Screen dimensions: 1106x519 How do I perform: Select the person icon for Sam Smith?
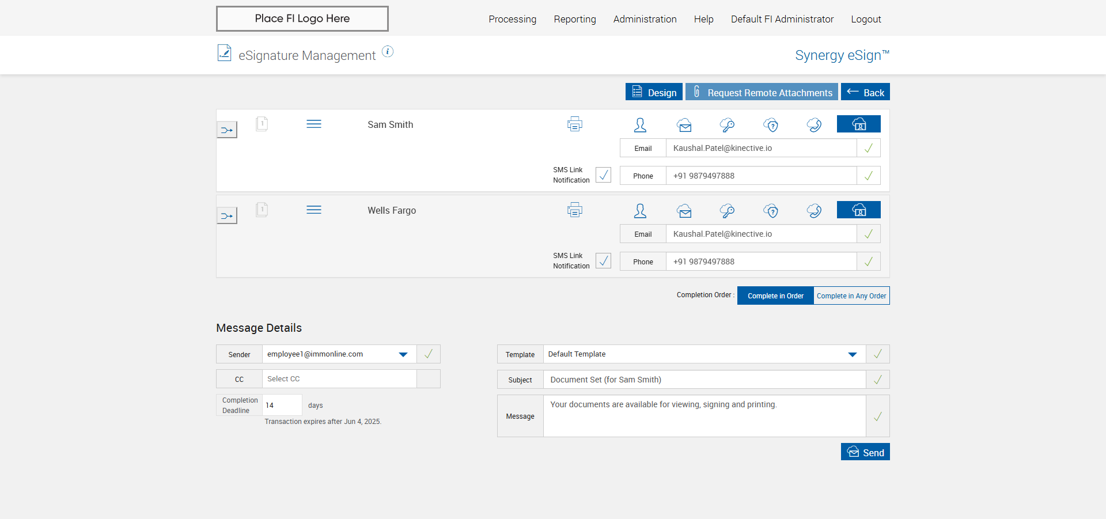(x=640, y=124)
